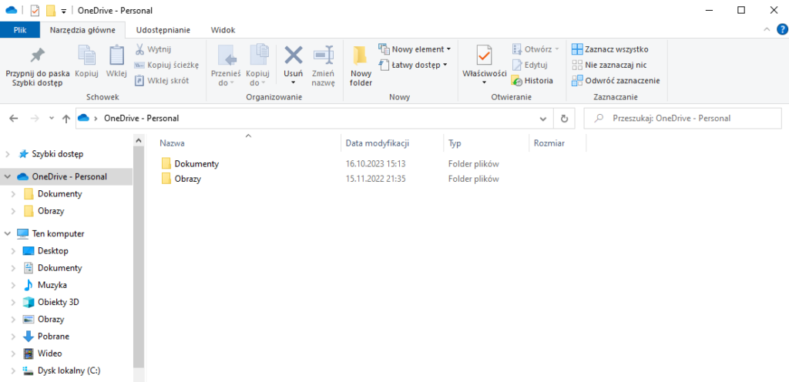Click the Forward navigation arrow
Screen dimensions: 789x382
[x=35, y=119]
